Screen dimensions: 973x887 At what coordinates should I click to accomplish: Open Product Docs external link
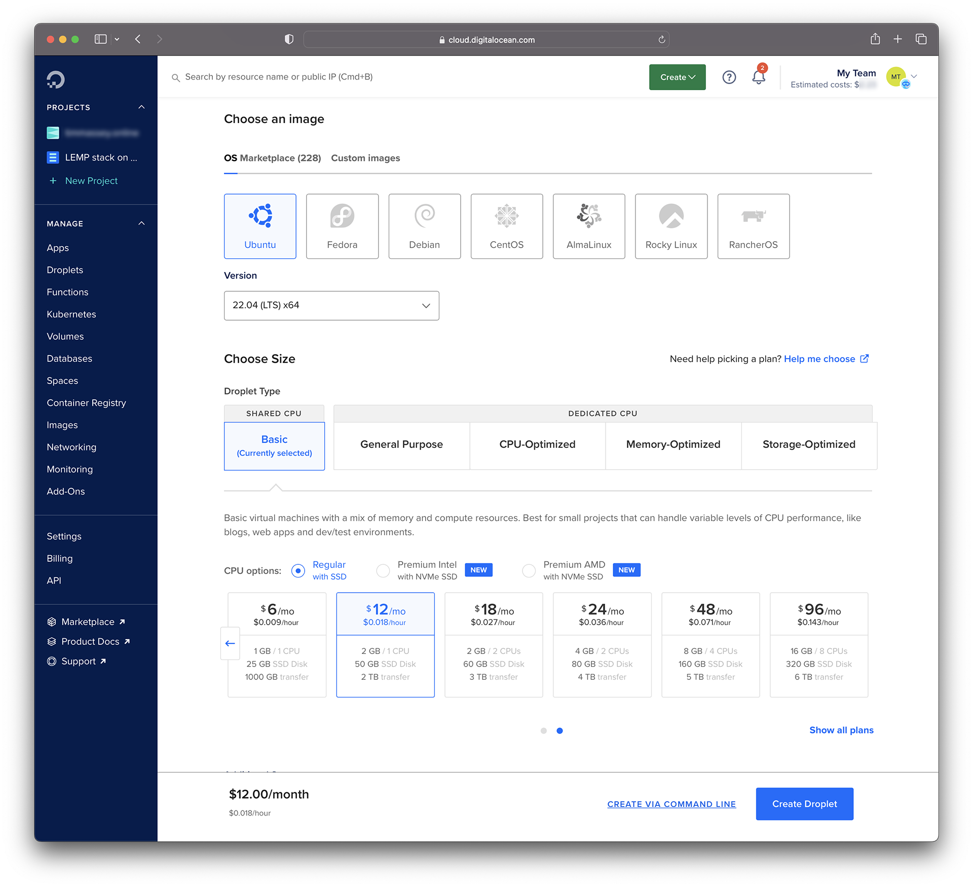coord(89,641)
